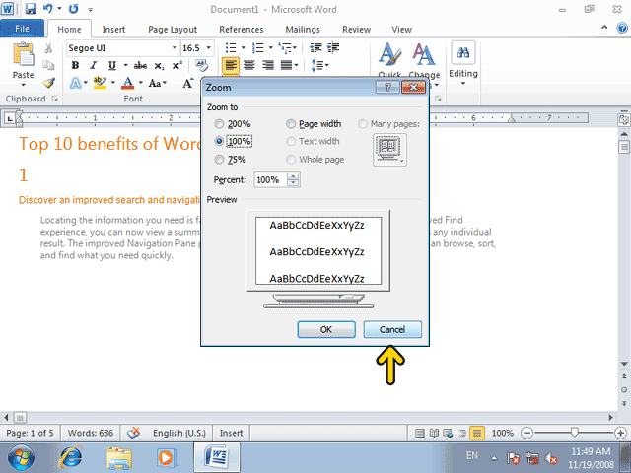
Task: Open the Change Case dropdown
Action: [x=157, y=83]
